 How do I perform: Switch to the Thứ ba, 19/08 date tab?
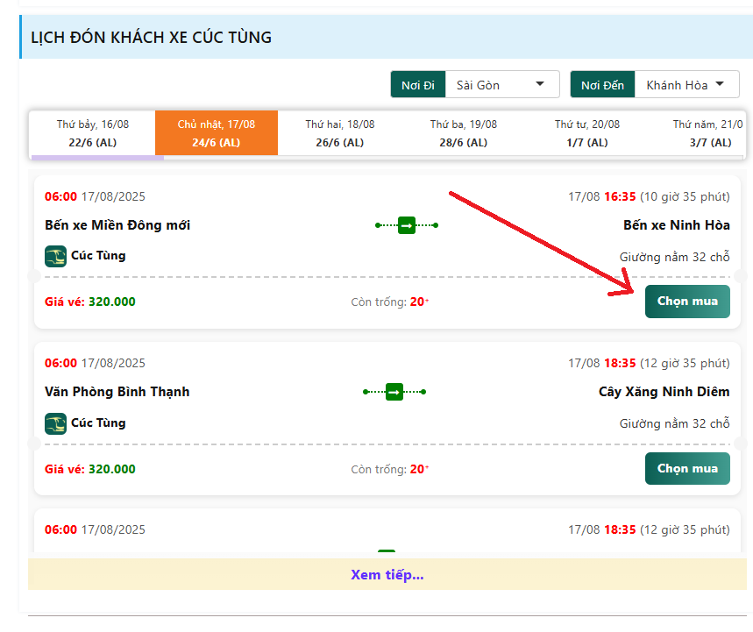coord(464,133)
